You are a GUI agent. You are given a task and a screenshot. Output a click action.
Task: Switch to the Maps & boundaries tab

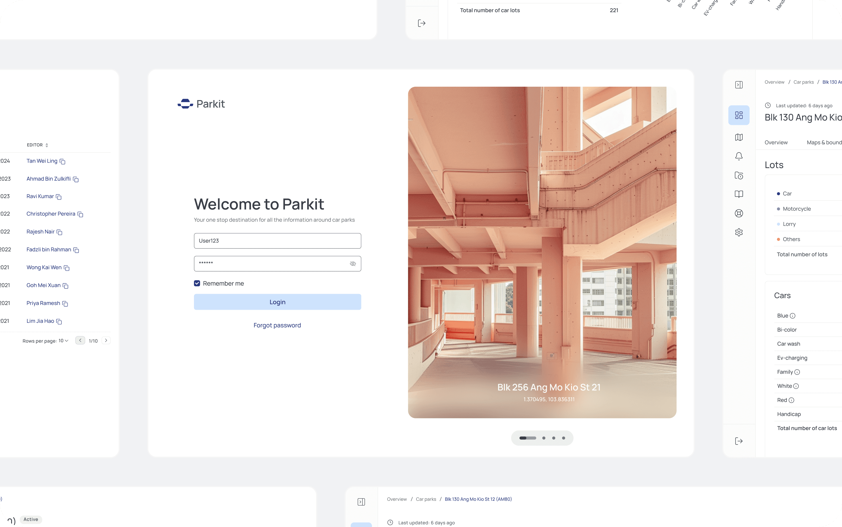[x=824, y=142]
